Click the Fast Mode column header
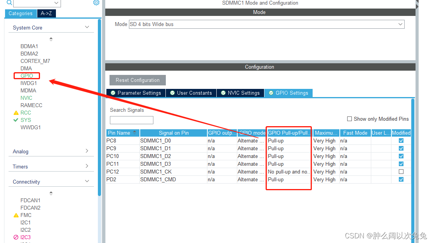The height and width of the screenshot is (243, 433). coord(355,133)
